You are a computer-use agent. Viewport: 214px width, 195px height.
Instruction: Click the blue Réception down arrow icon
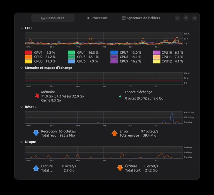[x=36, y=133]
